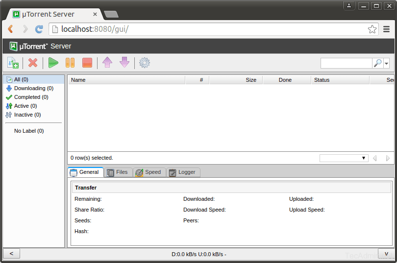The width and height of the screenshot is (397, 263).
Task: Switch to the Files tab
Action: [118, 172]
